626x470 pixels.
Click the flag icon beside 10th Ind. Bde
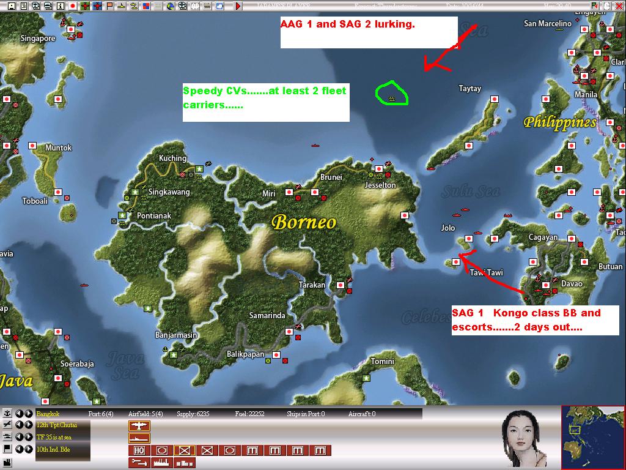(7, 449)
